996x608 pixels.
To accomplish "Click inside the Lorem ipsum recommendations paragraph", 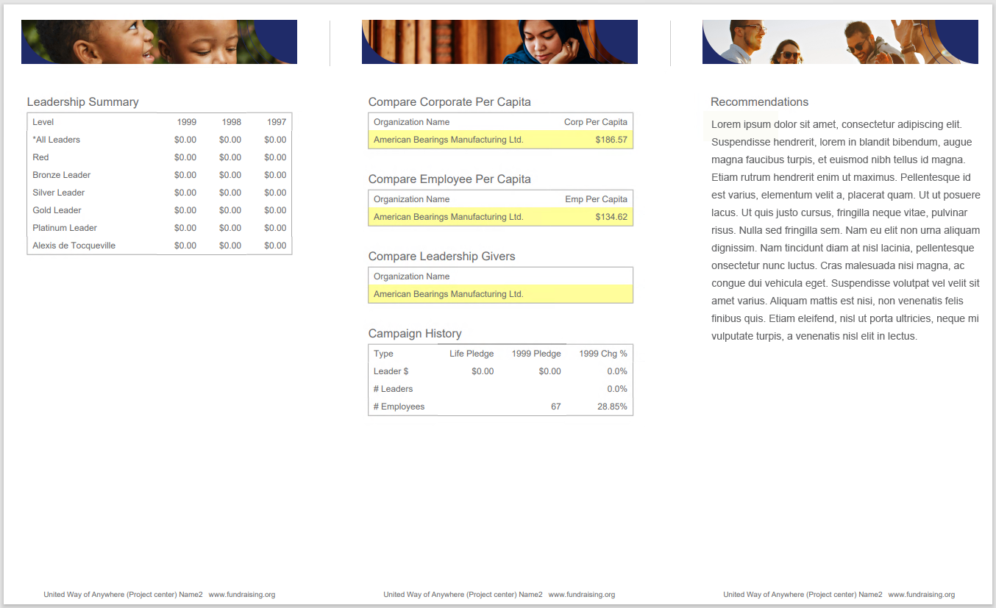I will [x=844, y=230].
